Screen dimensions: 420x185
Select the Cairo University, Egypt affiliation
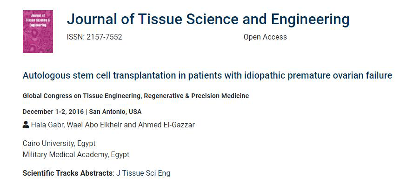(x=59, y=144)
